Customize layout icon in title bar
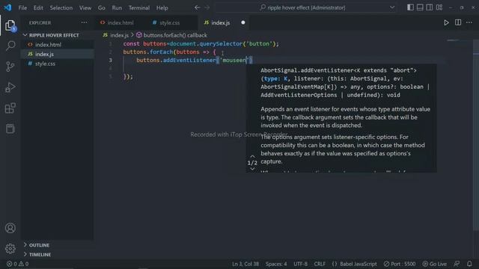Viewport: 479px width, 269px height. pos(439,7)
